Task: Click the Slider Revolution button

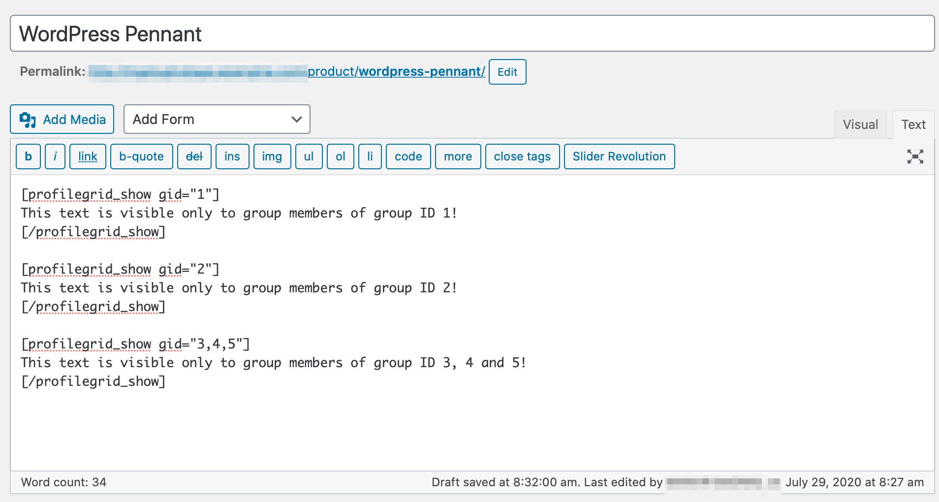Action: pyautogui.click(x=619, y=157)
